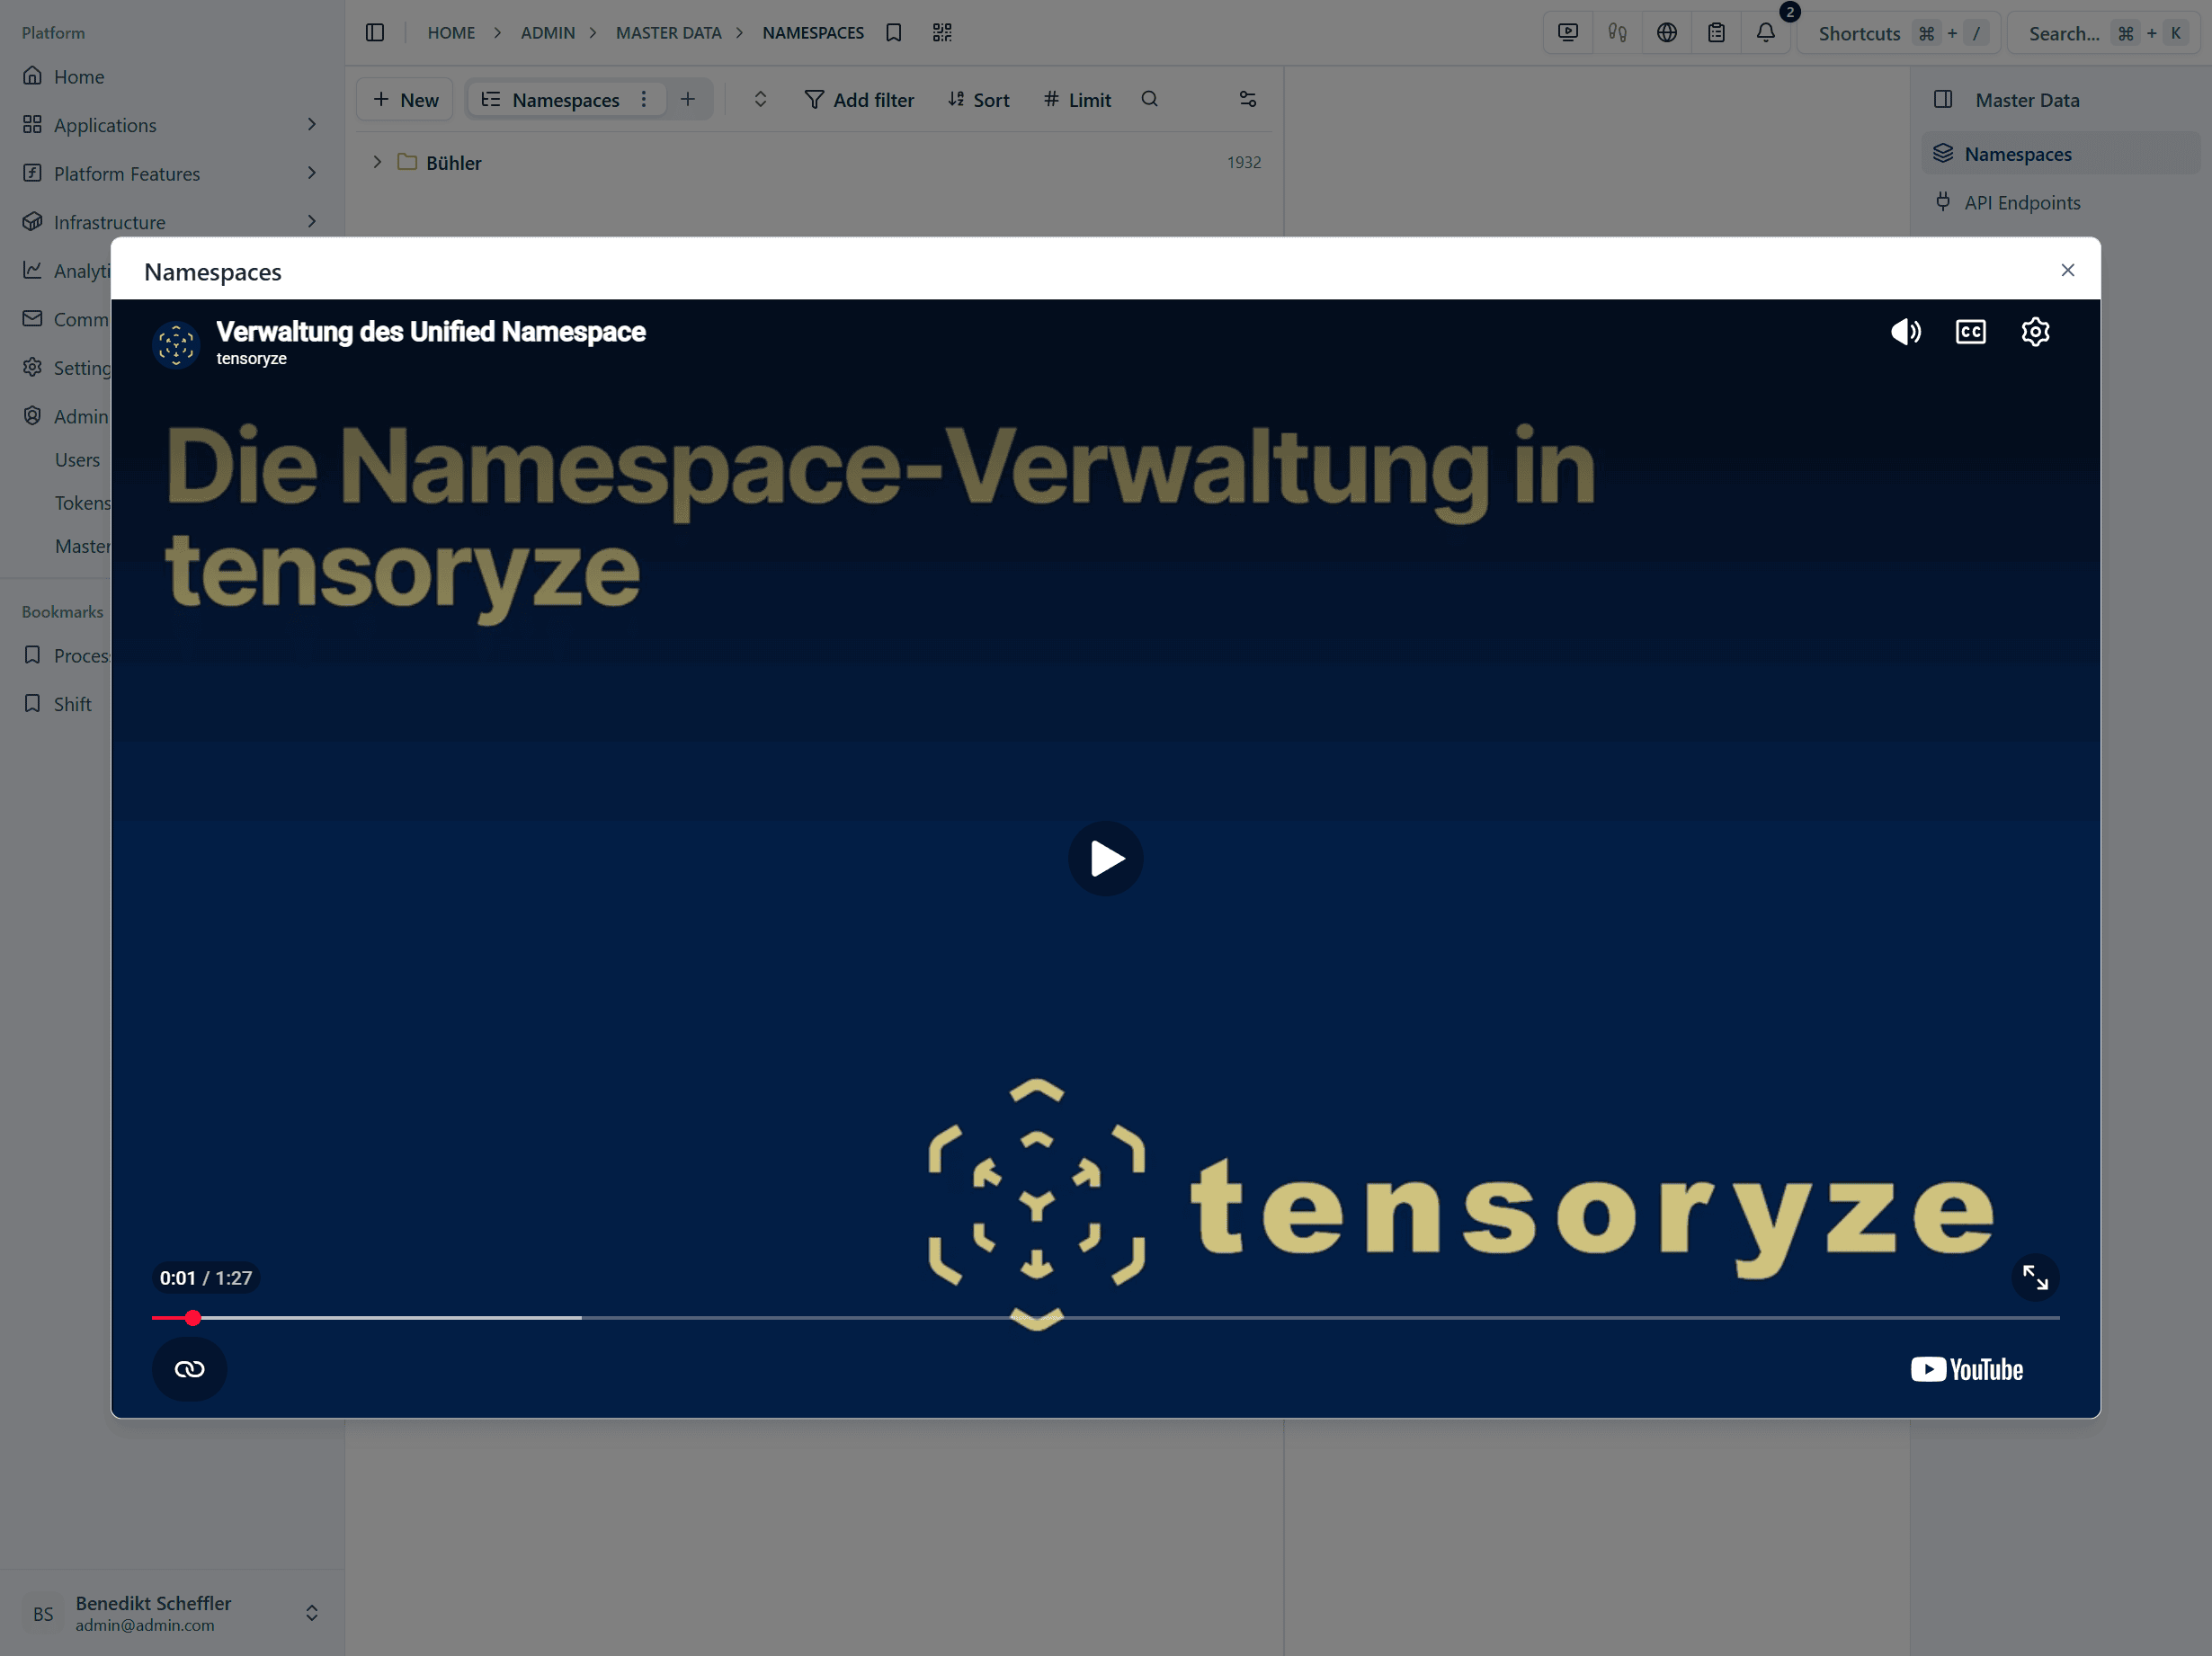2212x1656 pixels.
Task: Open Users under Admin
Action: click(x=77, y=460)
